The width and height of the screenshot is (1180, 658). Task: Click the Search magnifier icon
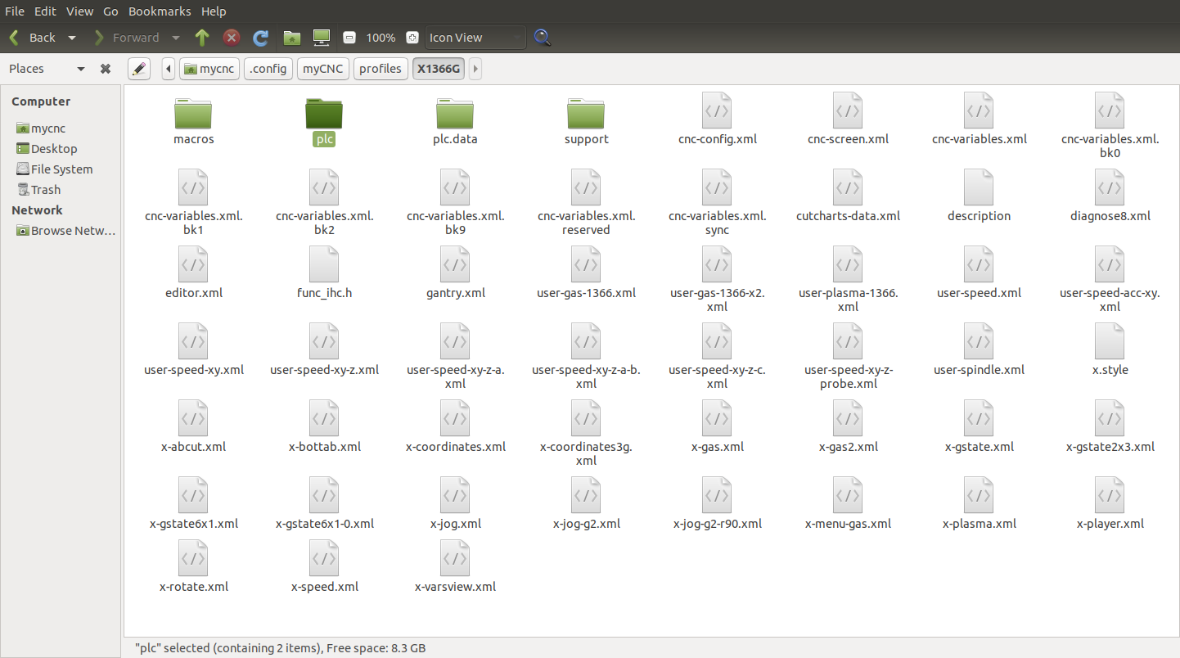pyautogui.click(x=542, y=38)
